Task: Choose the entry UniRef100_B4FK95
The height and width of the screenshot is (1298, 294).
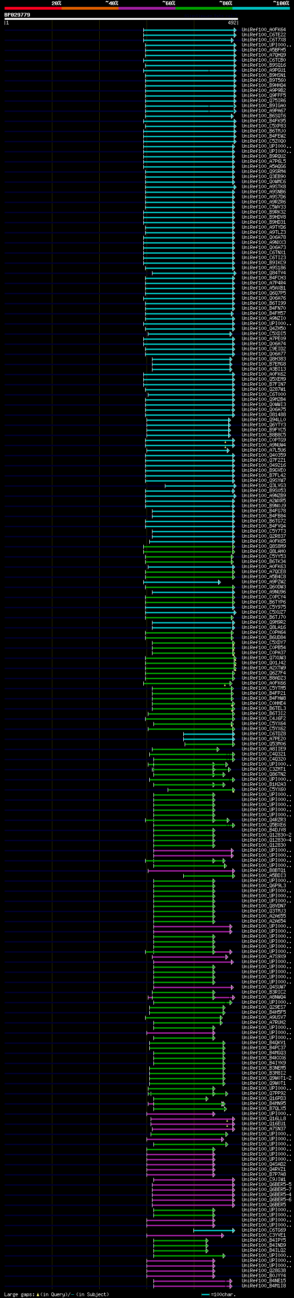Action: (x=264, y=121)
